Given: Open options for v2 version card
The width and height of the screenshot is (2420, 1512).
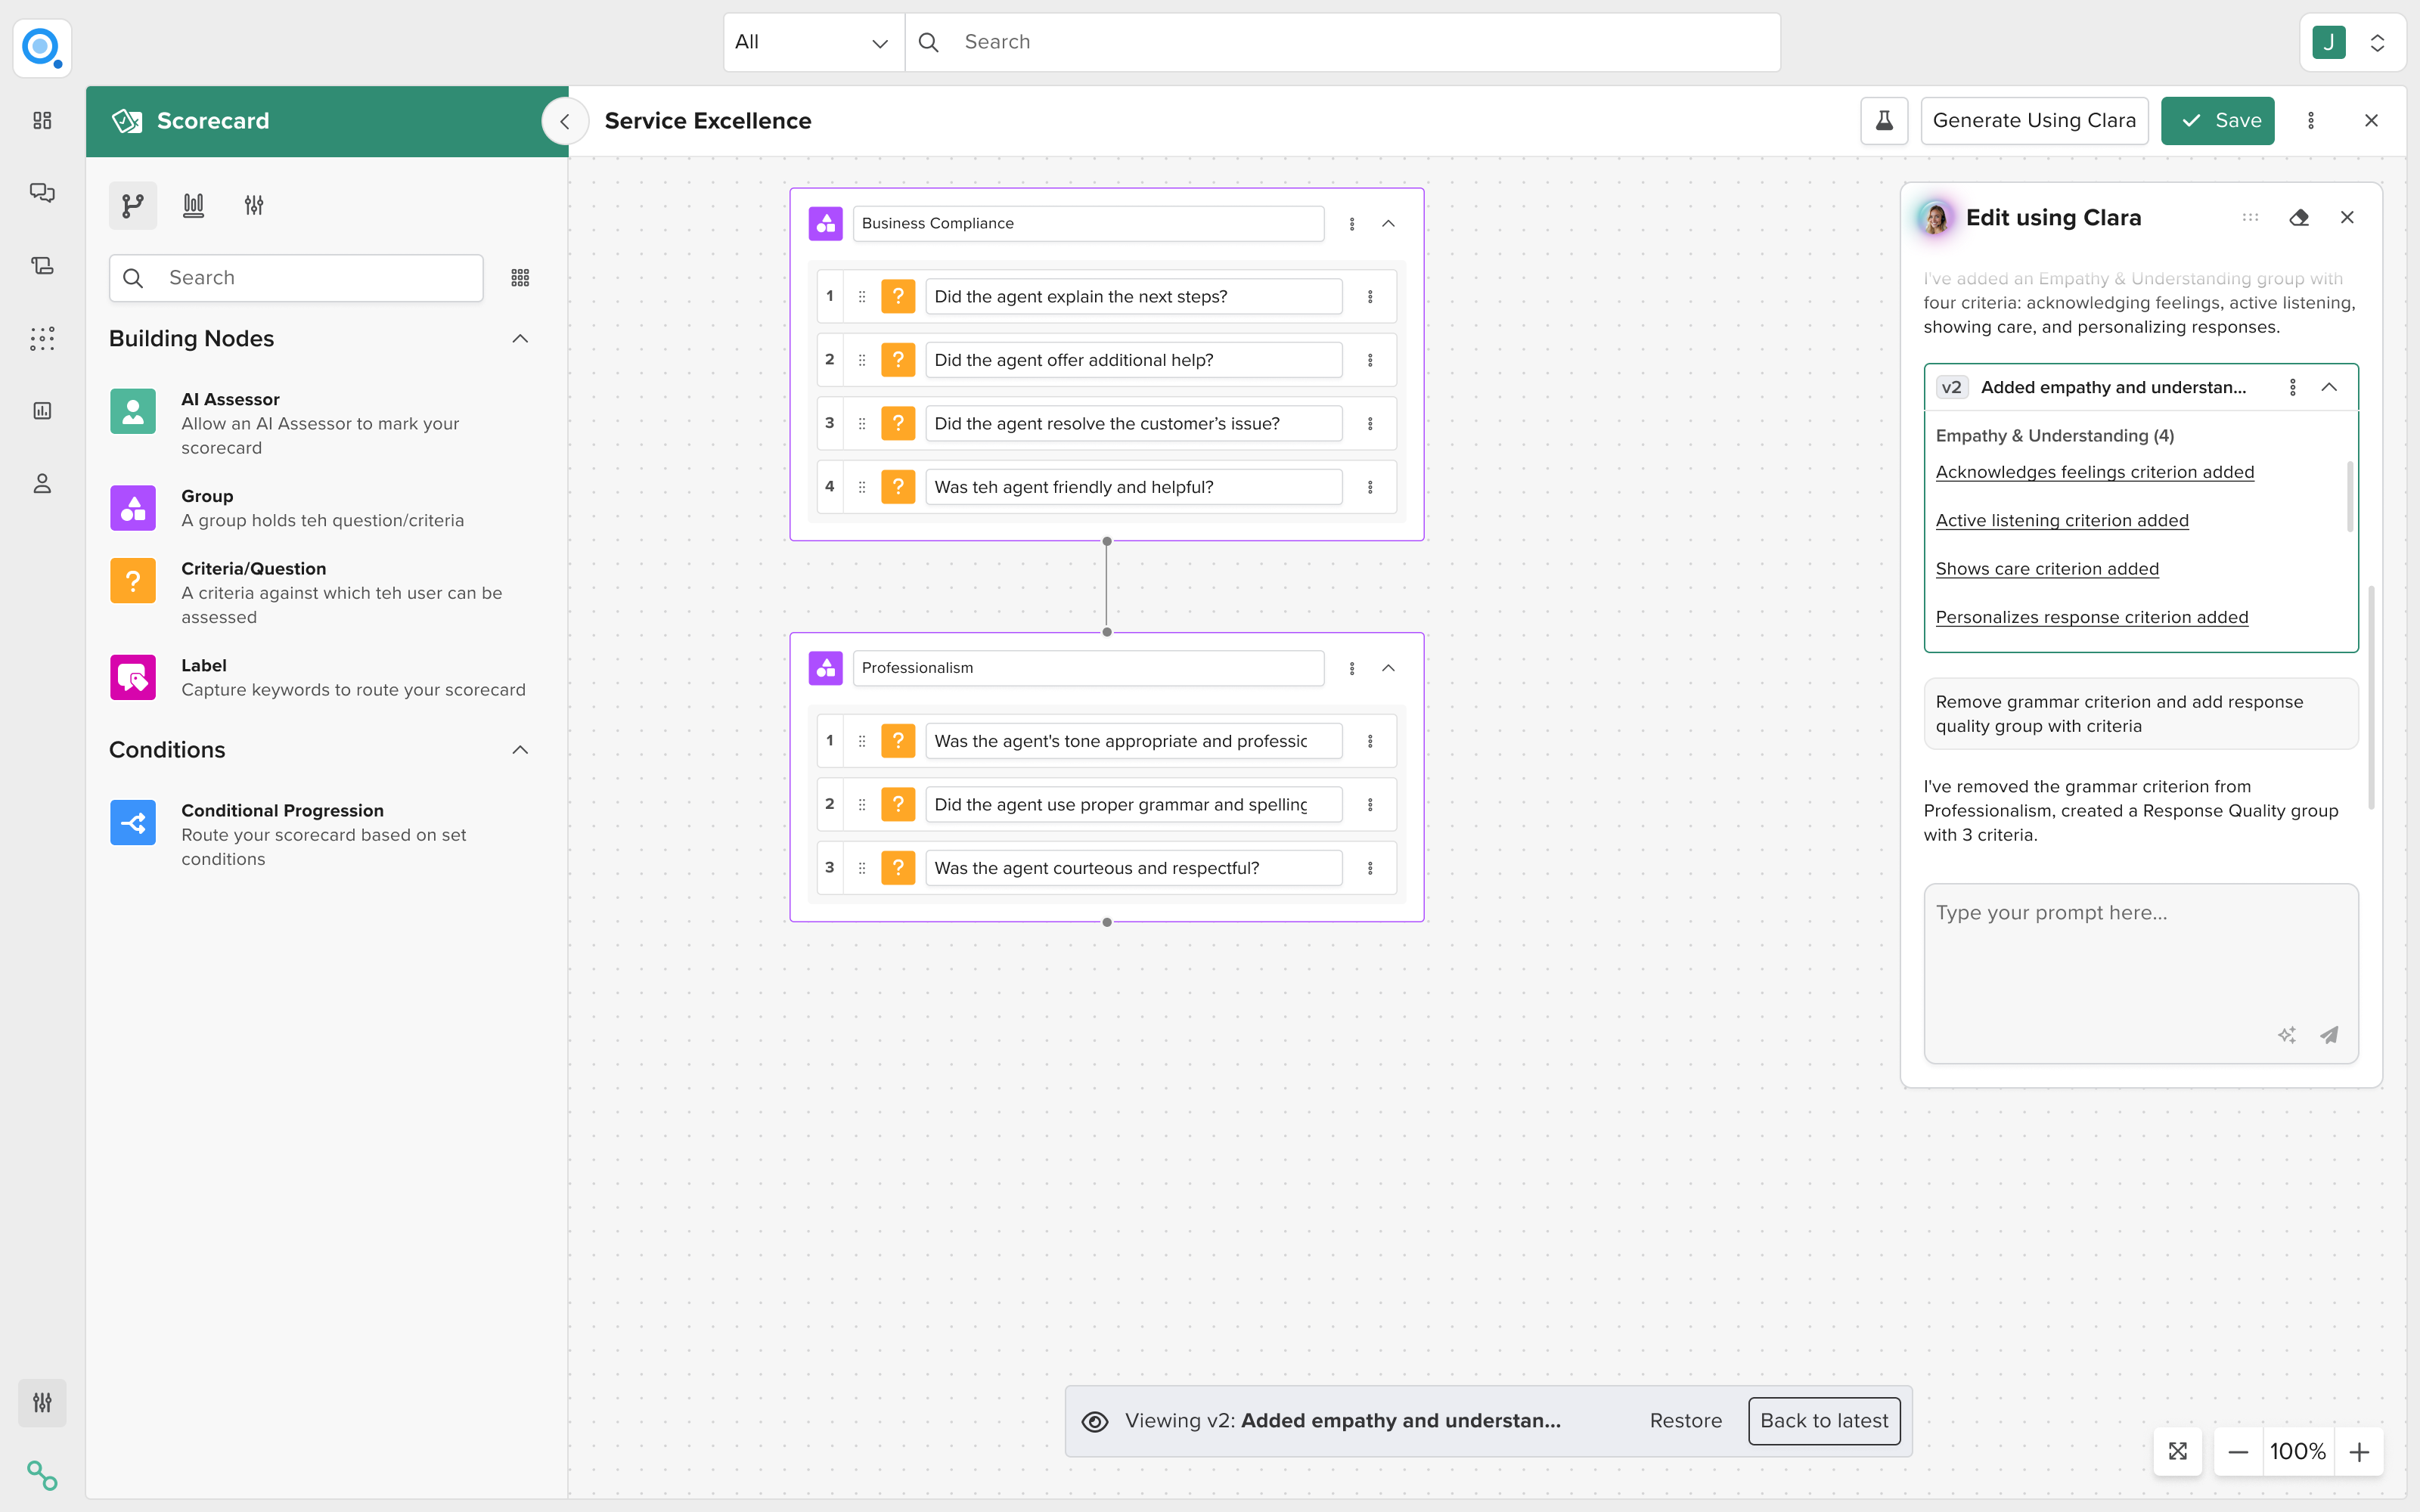Looking at the screenshot, I should (2293, 388).
